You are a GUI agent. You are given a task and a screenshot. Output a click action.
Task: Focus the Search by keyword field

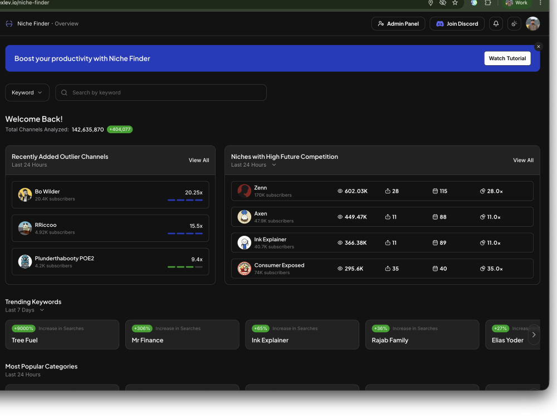pyautogui.click(x=161, y=93)
